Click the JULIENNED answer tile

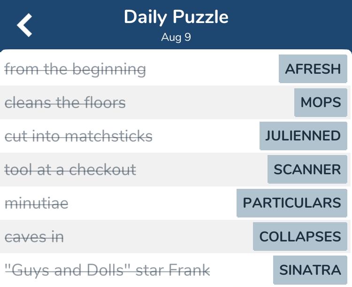pos(303,136)
